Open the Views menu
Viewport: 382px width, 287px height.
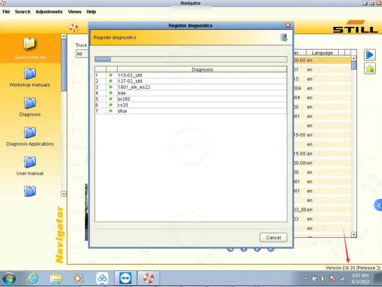75,12
